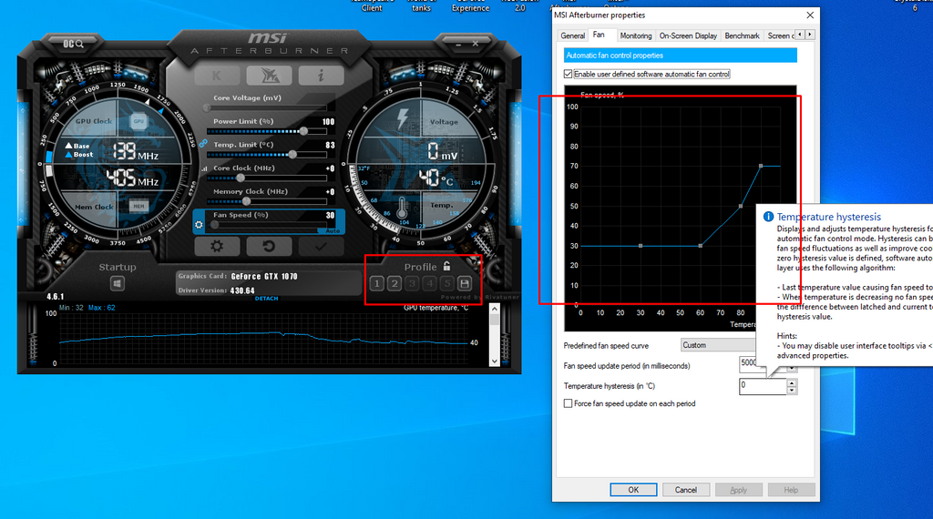Click the thermometer icon in the temp gauge
The image size is (933, 519).
point(402,208)
